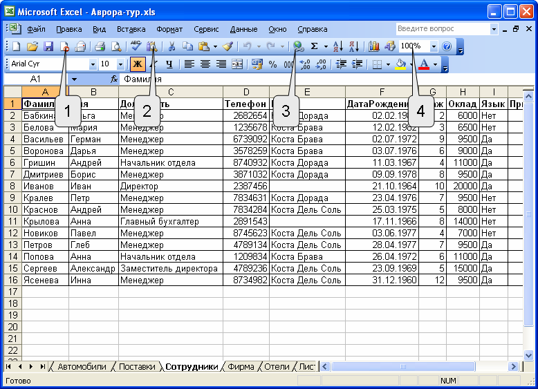Open the Данные menu
538x389 pixels.
(x=243, y=29)
